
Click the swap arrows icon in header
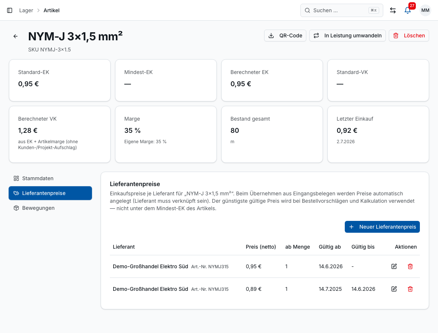coord(393,10)
